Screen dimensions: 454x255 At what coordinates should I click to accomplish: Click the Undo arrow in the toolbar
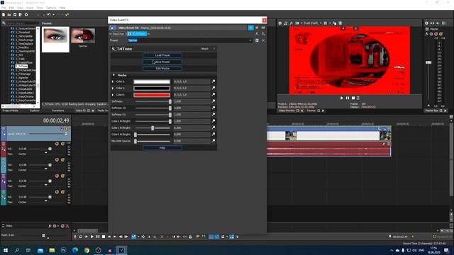pos(49,14)
